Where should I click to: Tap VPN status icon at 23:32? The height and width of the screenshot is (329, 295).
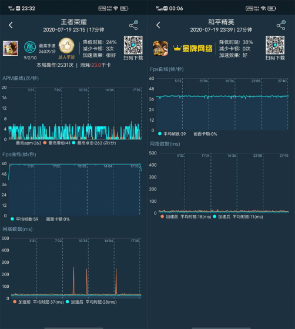click(102, 8)
